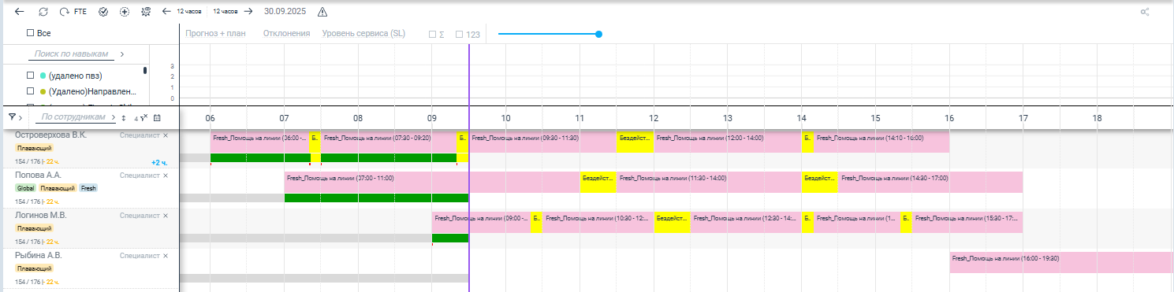Select Логинов shift starting 09:00

pyautogui.click(x=481, y=223)
